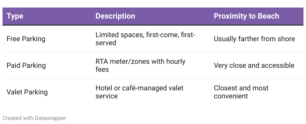The image size is (306, 124).
Task: Click the Usually farther from shore cell
Action: [x=254, y=39]
